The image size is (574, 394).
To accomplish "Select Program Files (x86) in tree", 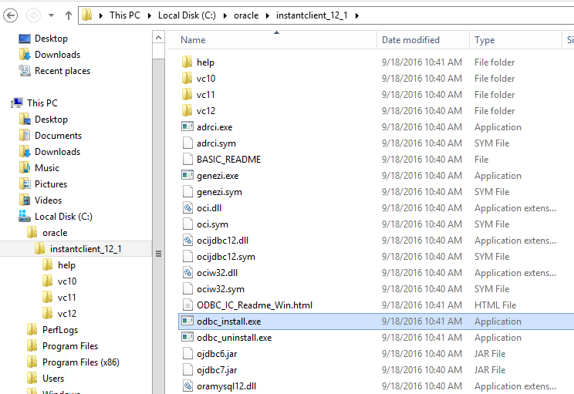I will click(81, 362).
